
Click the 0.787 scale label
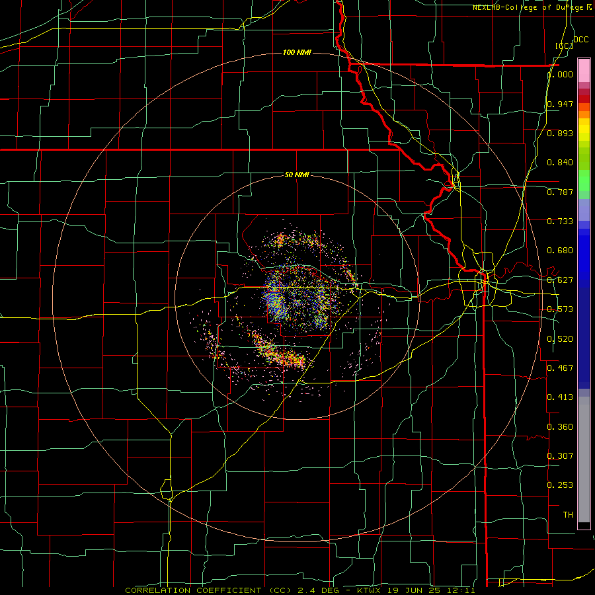[560, 192]
